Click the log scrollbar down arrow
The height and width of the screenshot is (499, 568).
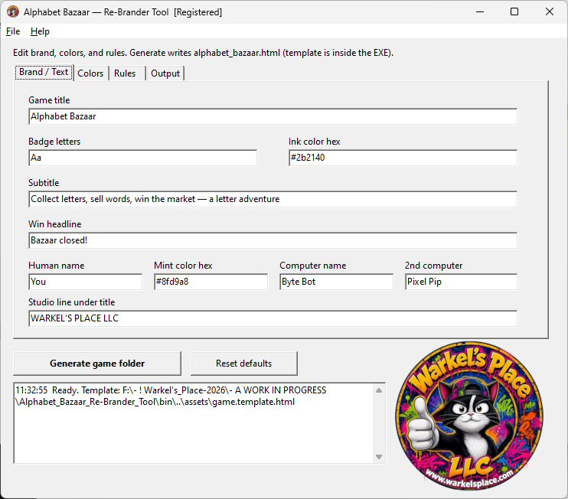tap(379, 457)
